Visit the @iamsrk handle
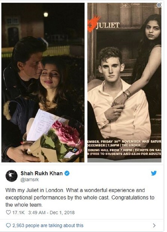This screenshot has height=232, width=167. click(30, 180)
